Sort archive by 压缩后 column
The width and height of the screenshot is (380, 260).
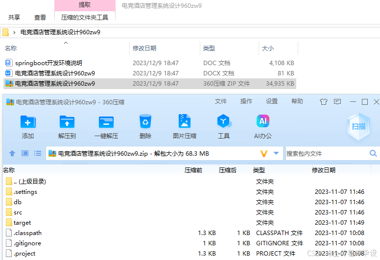coord(228,170)
